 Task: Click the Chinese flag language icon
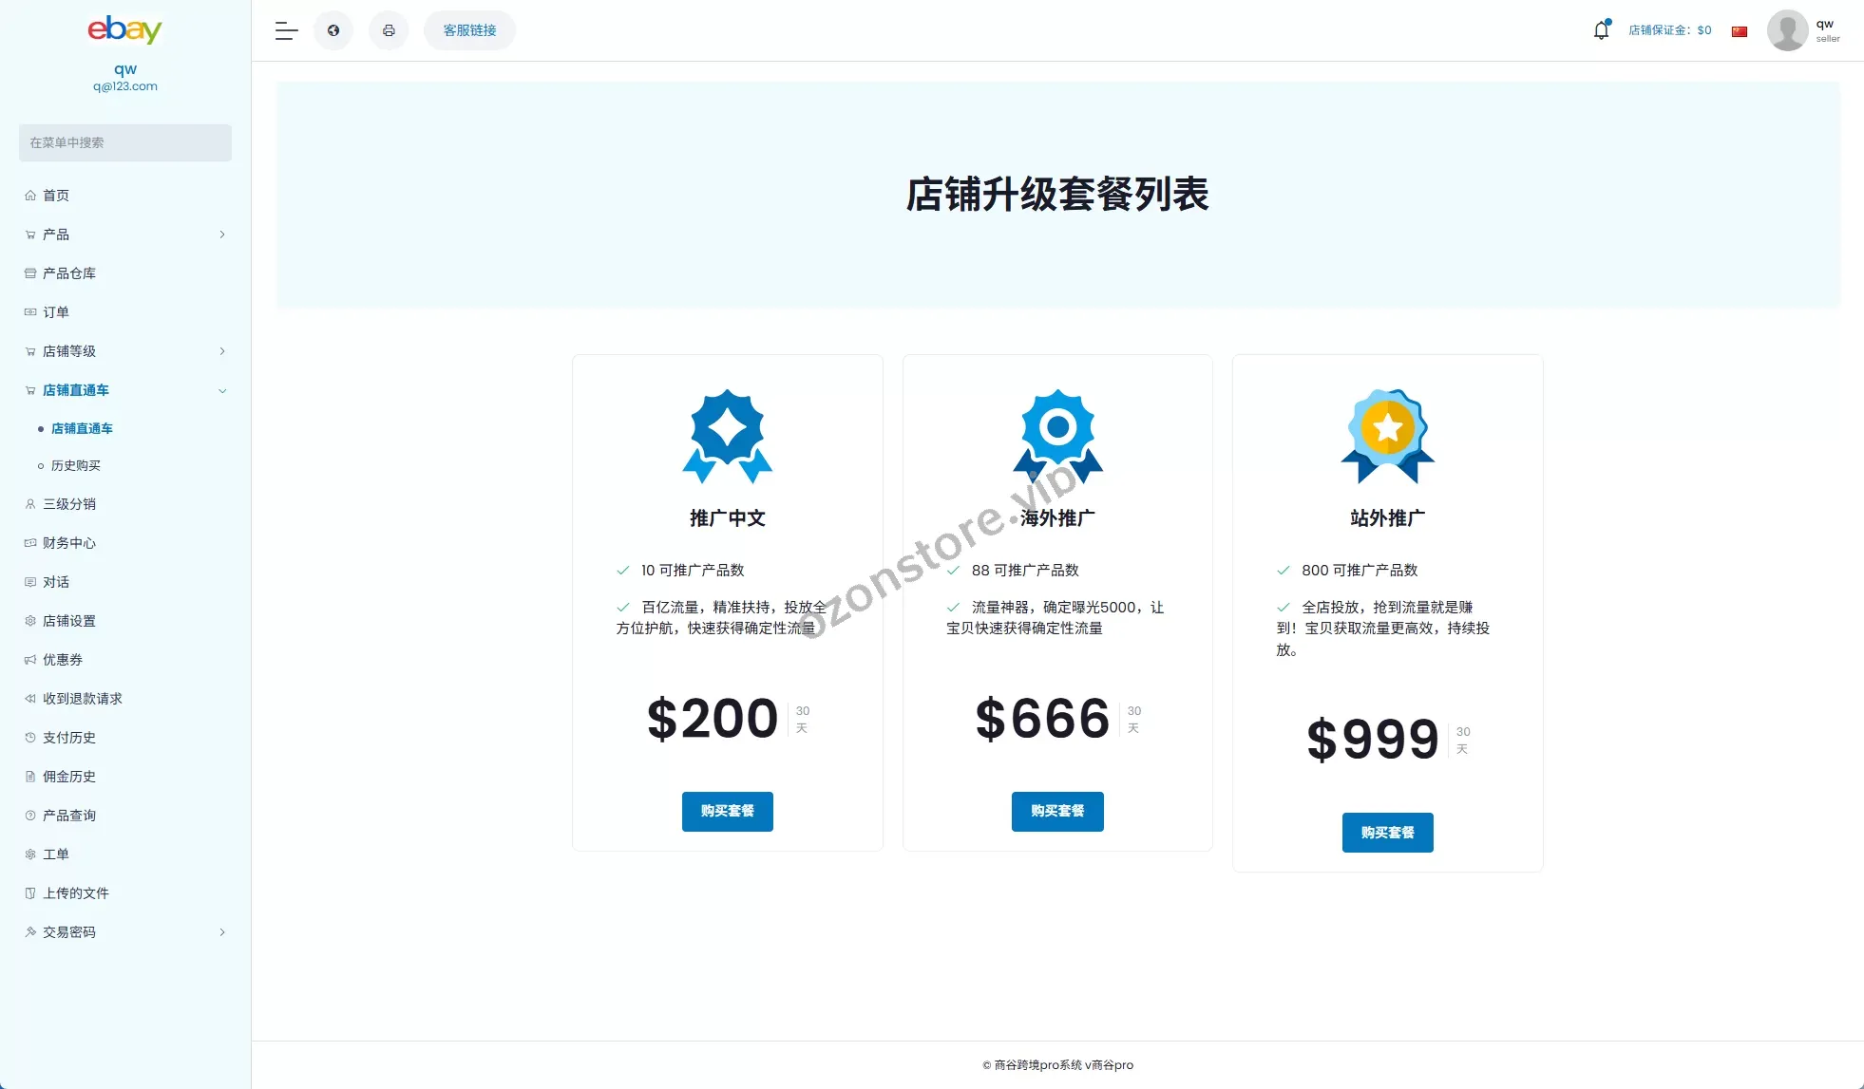1740,31
